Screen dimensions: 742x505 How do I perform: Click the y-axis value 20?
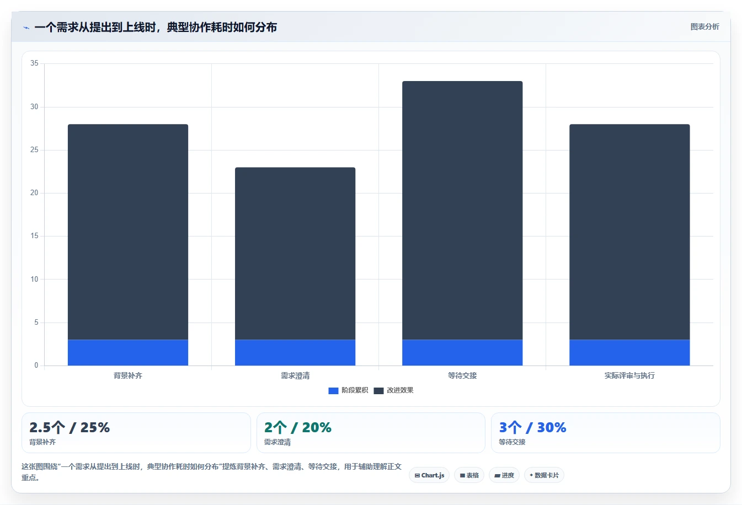click(x=34, y=193)
